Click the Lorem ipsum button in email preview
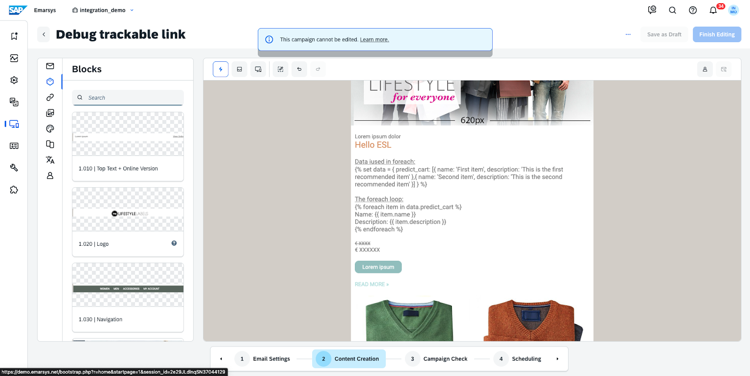Viewport: 750px width, 376px height. coord(378,267)
